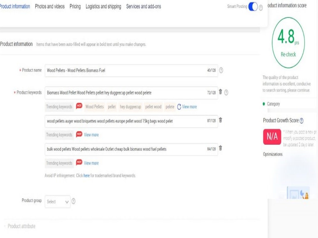318x238 pixels.
Task: Click the Product keywords help icon
Action: (226, 92)
